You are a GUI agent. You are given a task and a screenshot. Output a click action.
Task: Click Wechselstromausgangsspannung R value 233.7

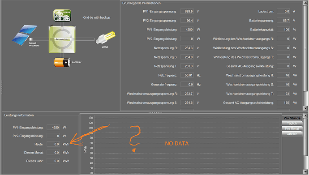[x=187, y=94]
